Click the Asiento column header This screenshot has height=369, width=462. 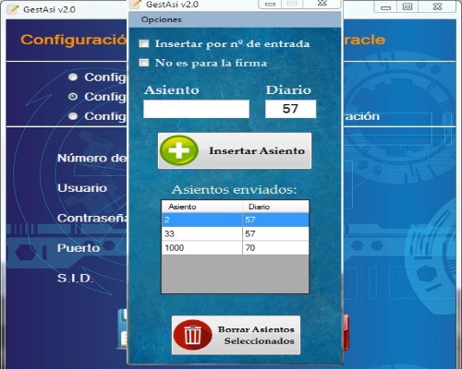(x=202, y=207)
